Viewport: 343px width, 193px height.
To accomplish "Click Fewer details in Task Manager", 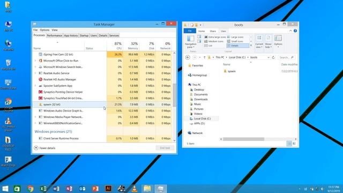I will (45, 148).
